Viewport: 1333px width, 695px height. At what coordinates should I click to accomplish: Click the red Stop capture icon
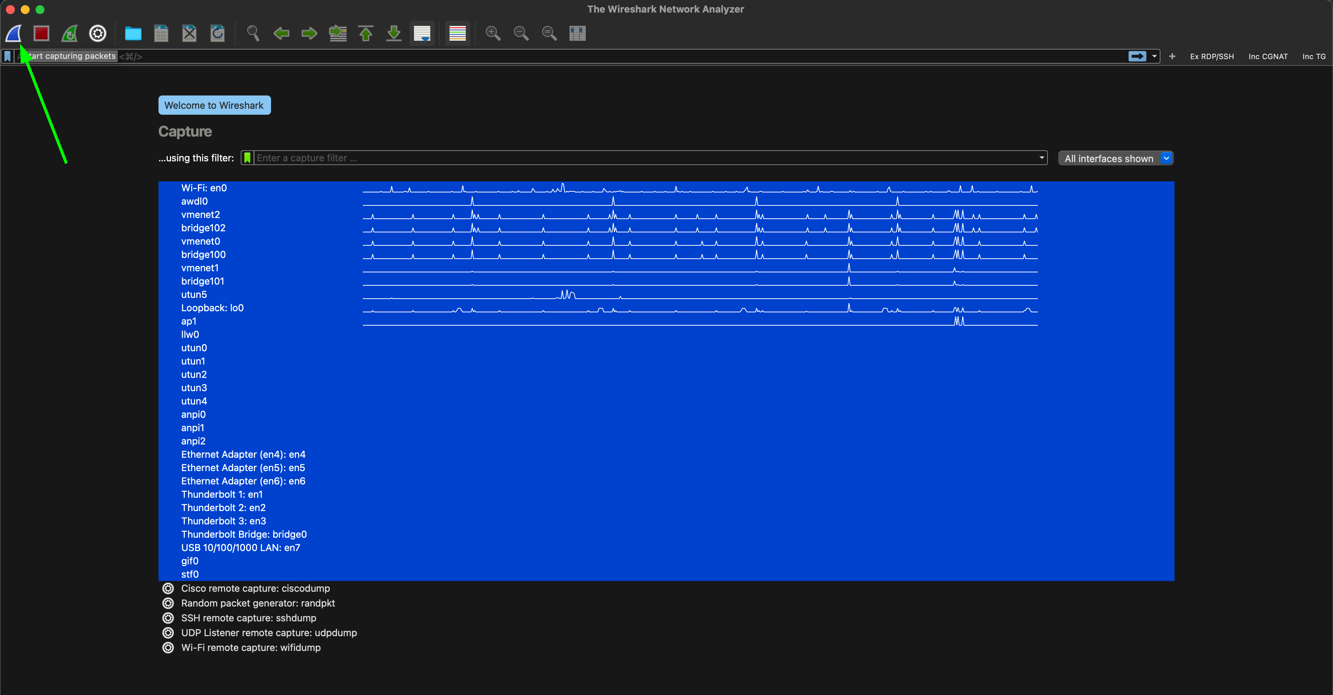click(x=41, y=34)
